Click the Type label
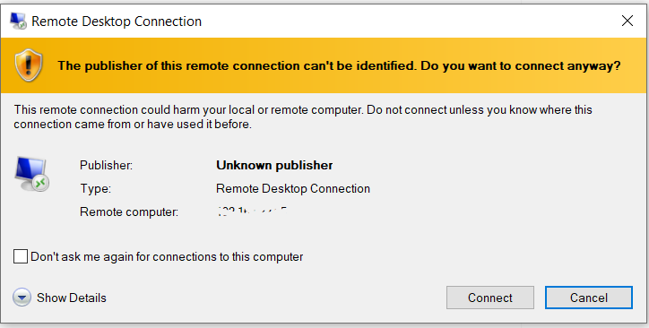The width and height of the screenshot is (649, 328). [96, 188]
